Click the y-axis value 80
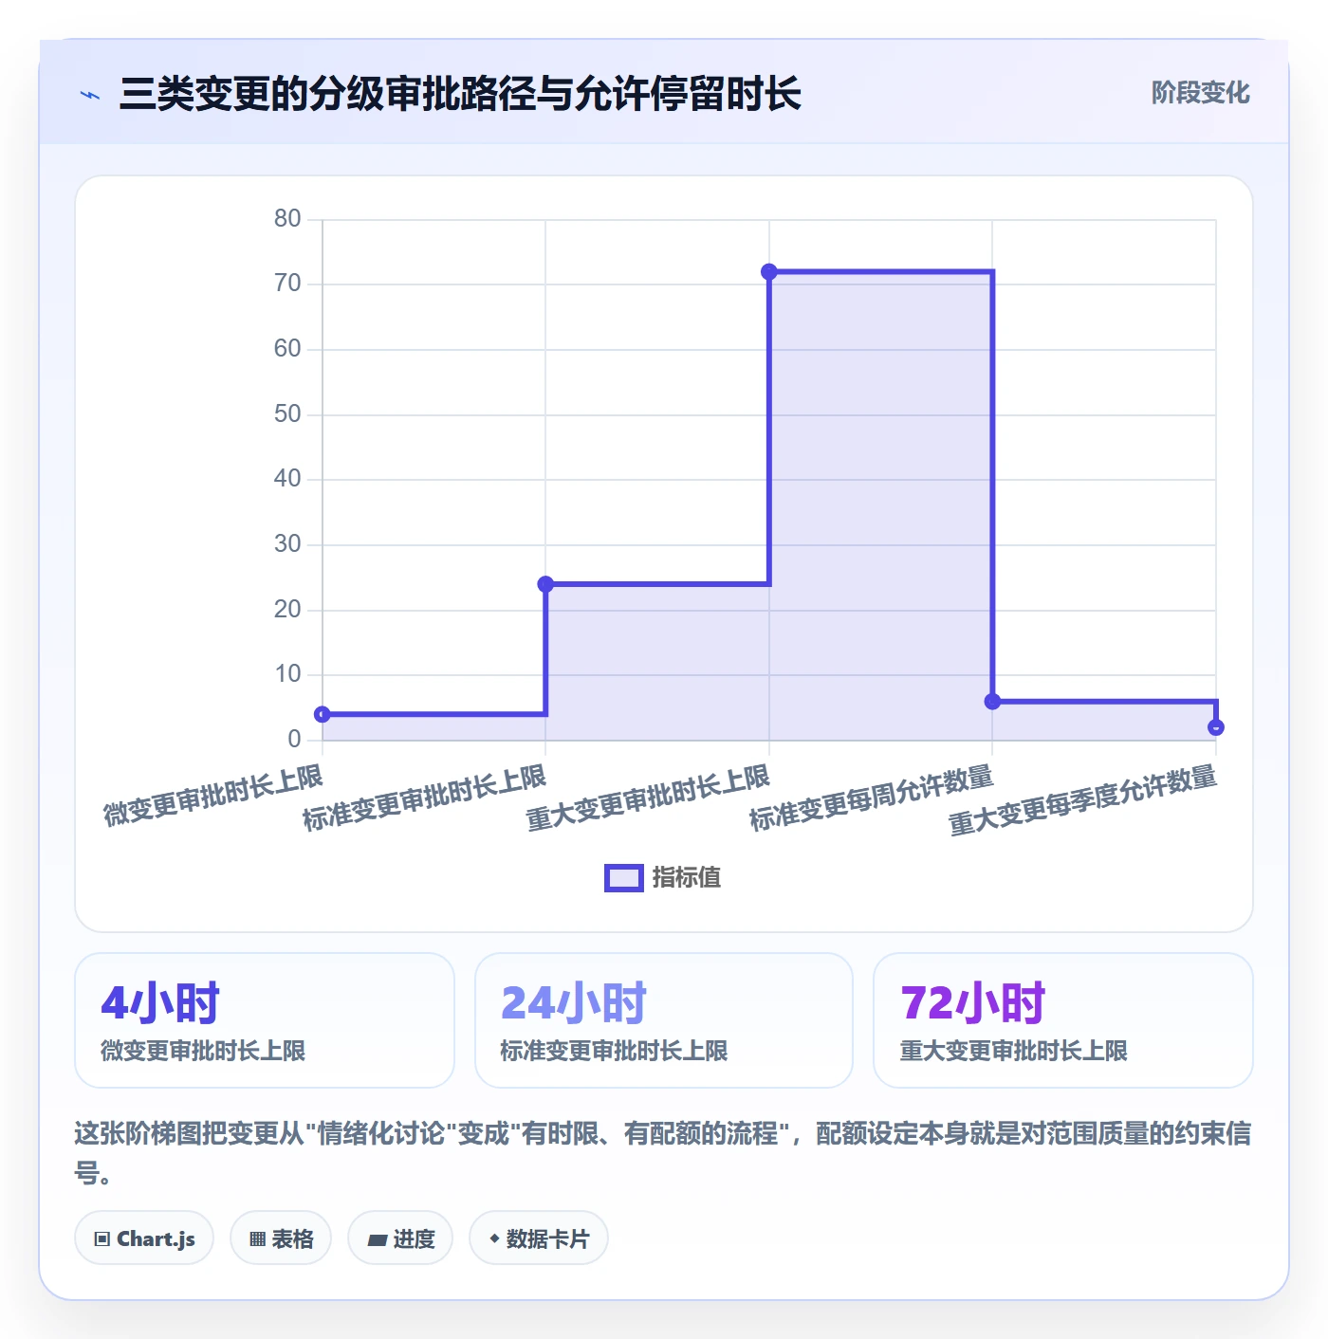Viewport: 1328px width, 1339px height. pos(287,219)
